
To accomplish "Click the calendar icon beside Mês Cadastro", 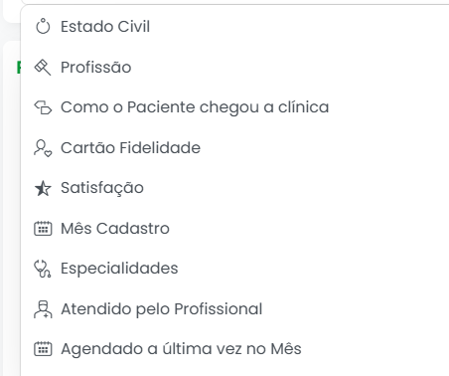I will coord(43,229).
